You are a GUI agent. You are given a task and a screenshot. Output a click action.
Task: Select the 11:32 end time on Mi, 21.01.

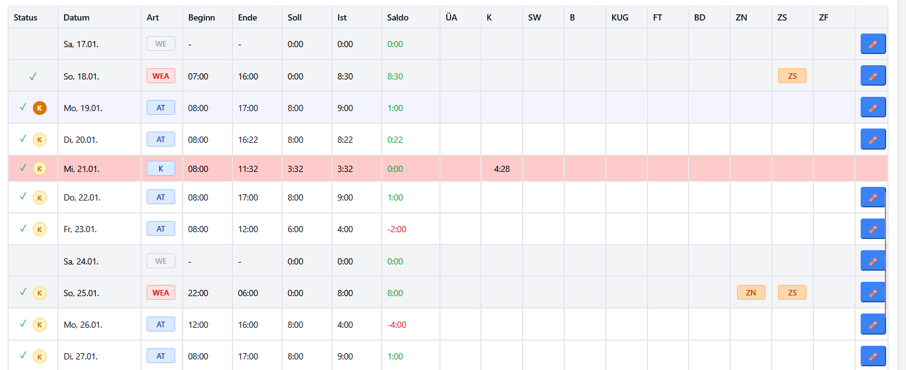click(248, 169)
